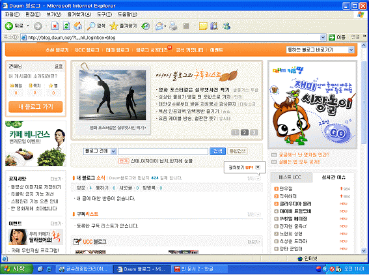
Task: Click the blue search button beside input
Action: (217, 151)
